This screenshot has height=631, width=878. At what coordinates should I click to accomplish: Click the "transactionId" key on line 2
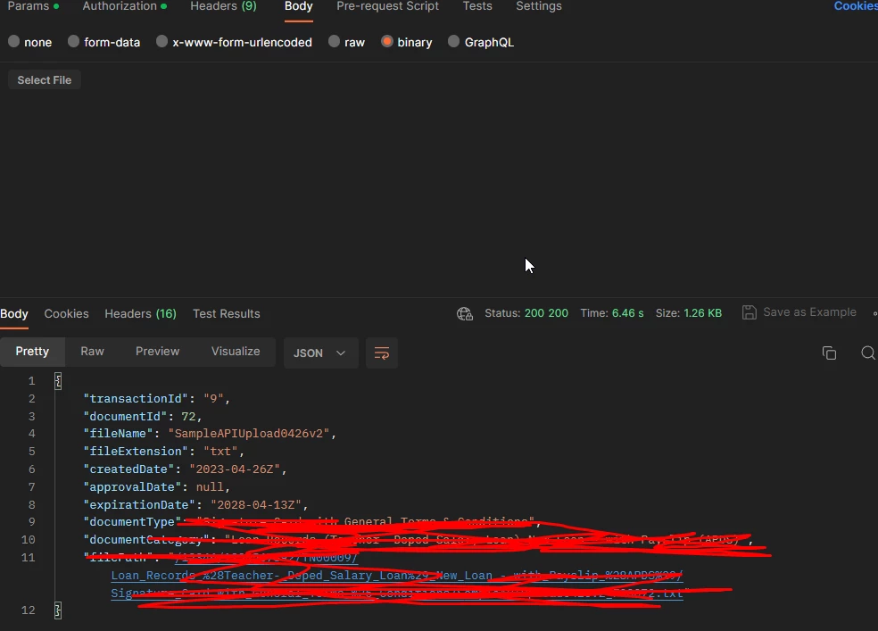point(136,399)
